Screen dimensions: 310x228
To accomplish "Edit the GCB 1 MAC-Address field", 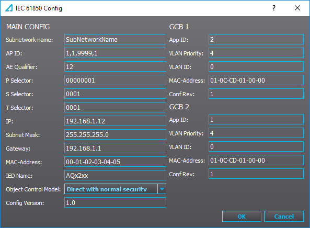I will tap(256, 81).
